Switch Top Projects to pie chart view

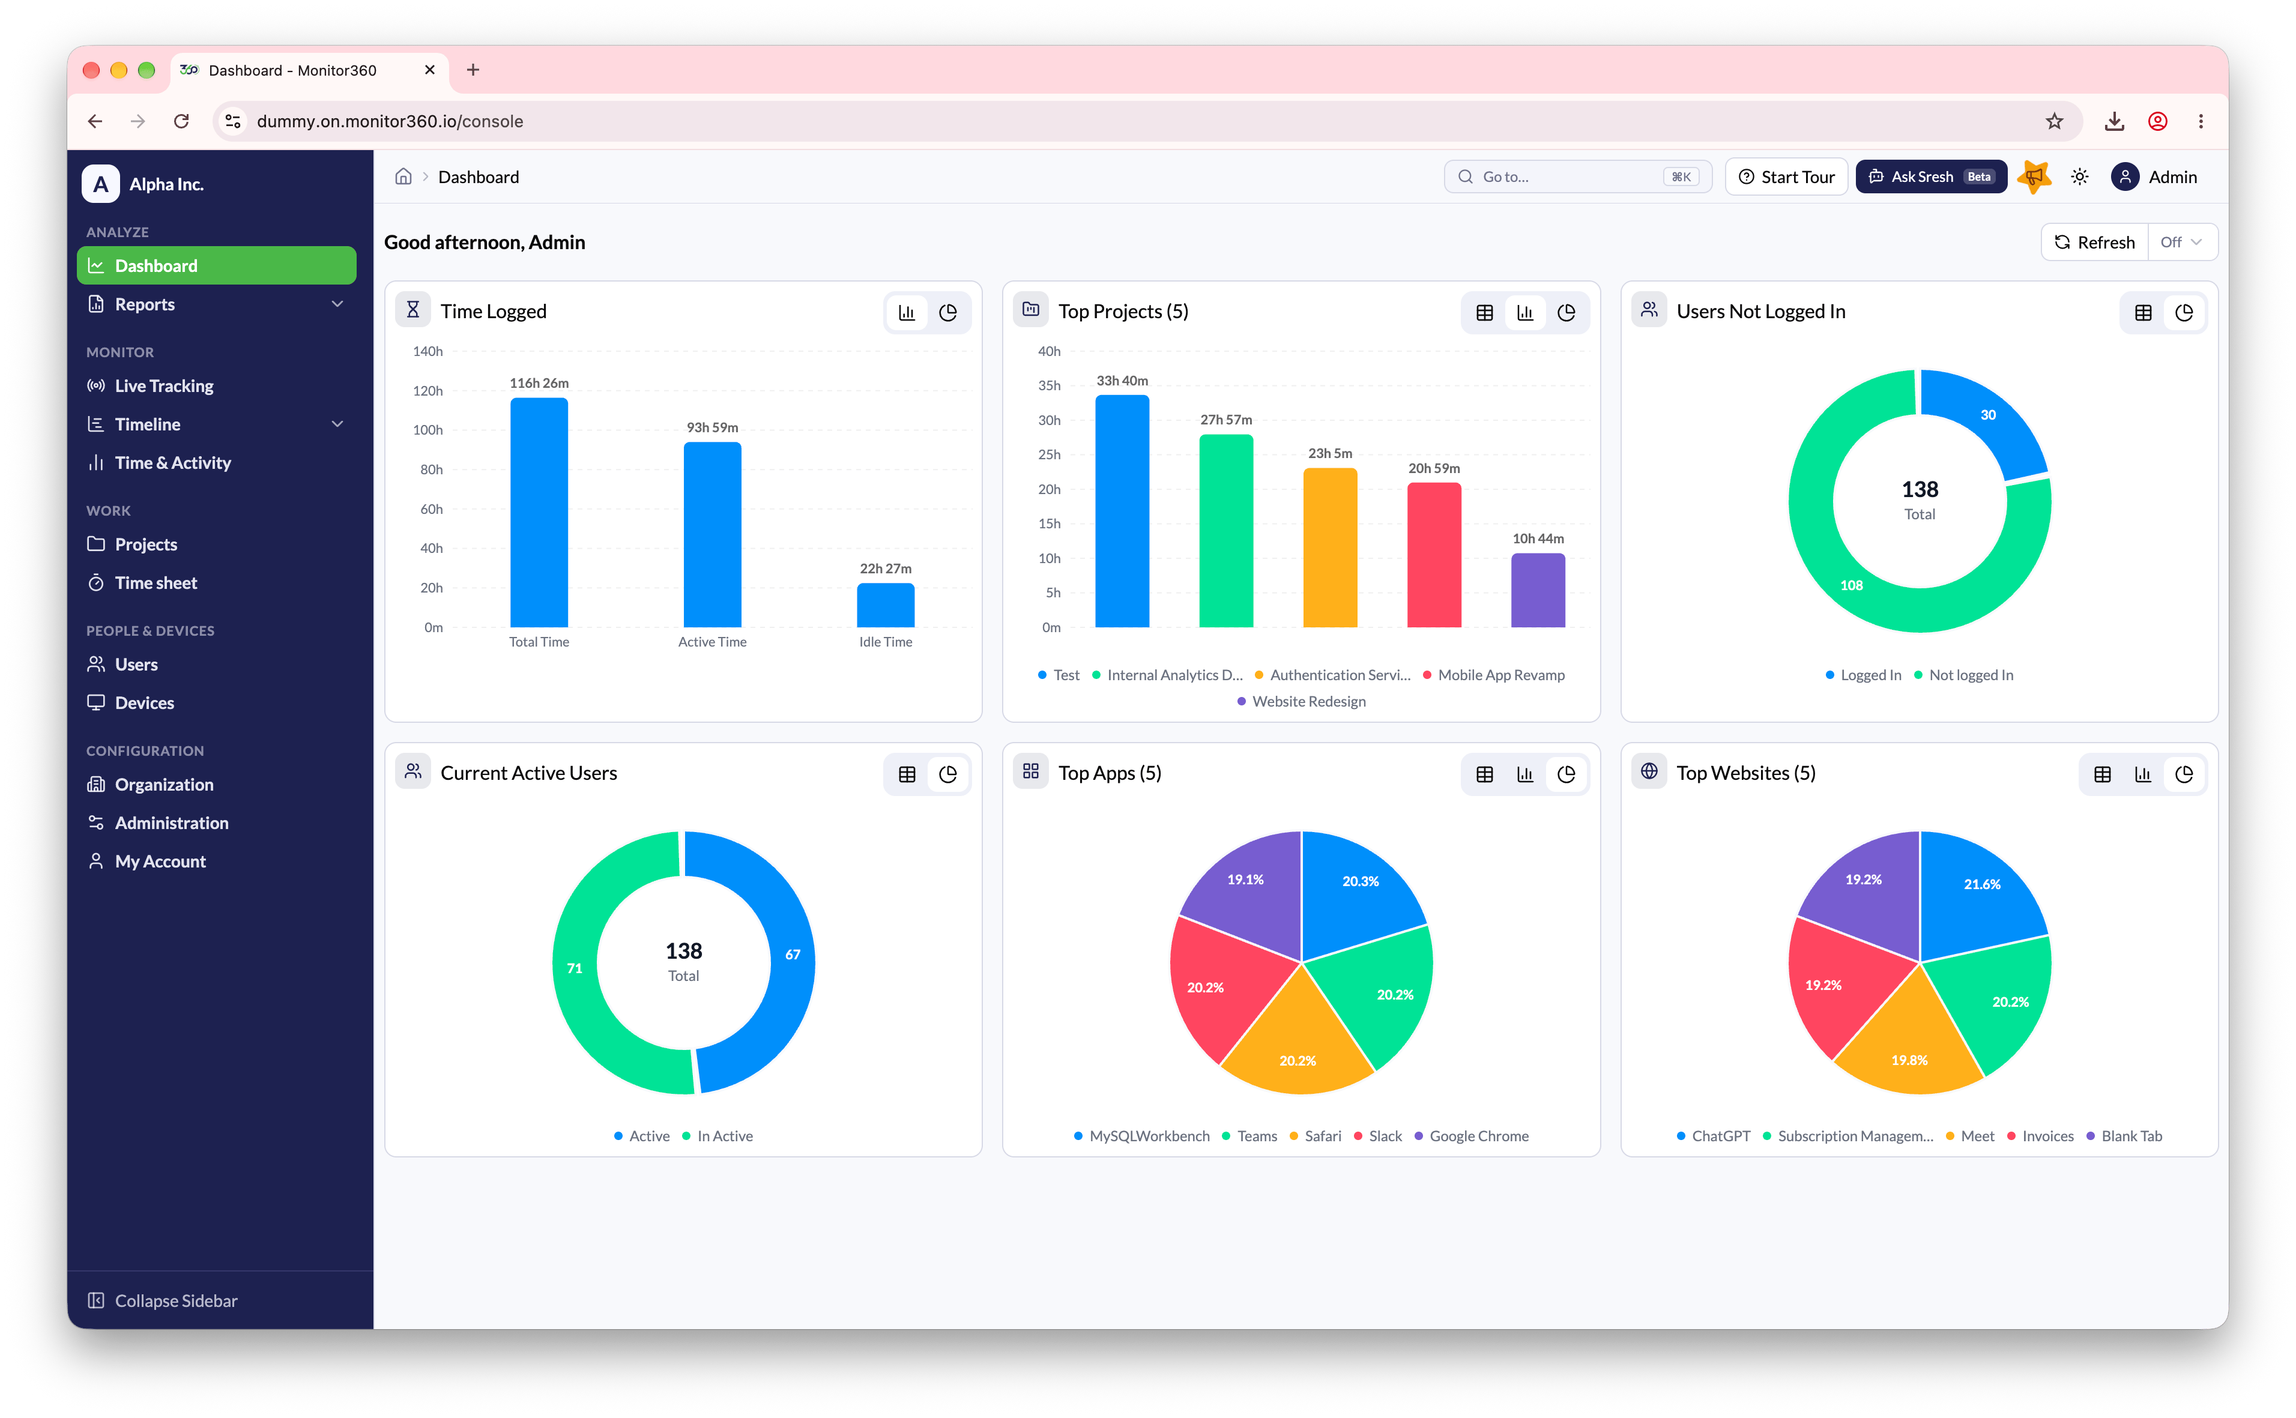[x=1565, y=312]
